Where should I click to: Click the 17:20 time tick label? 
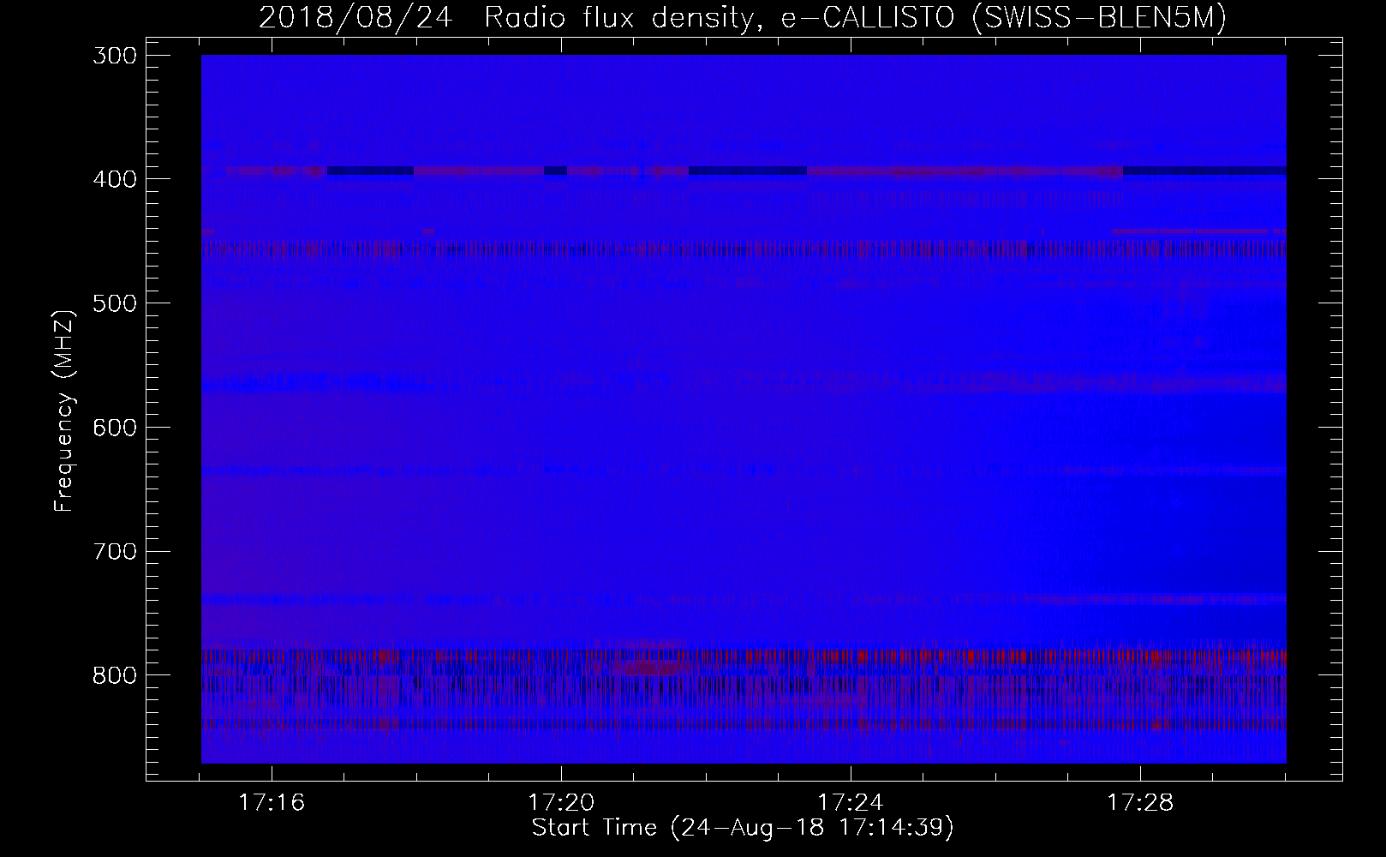(562, 803)
